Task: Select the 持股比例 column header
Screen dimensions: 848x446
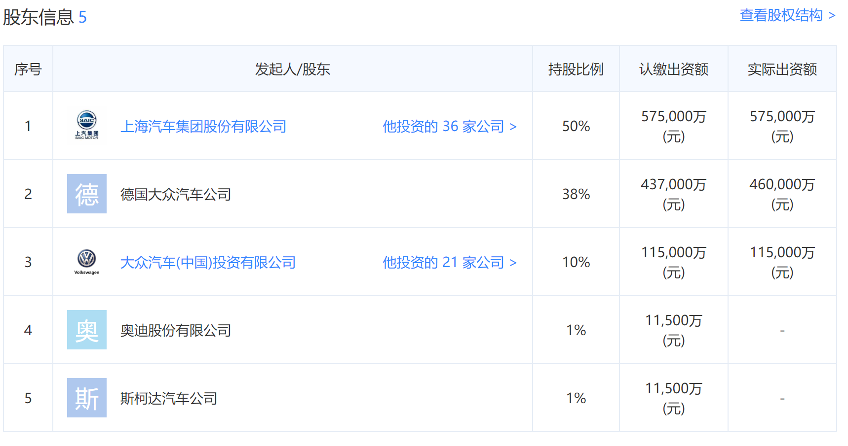Action: coord(576,69)
